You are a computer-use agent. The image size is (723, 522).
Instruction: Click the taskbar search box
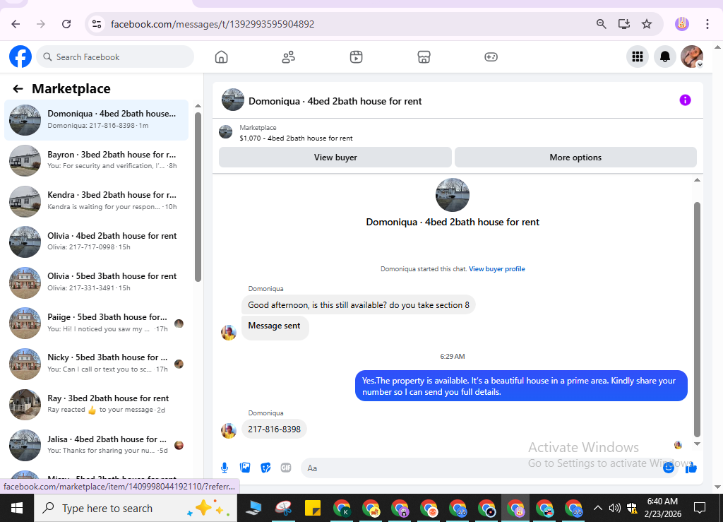click(136, 508)
